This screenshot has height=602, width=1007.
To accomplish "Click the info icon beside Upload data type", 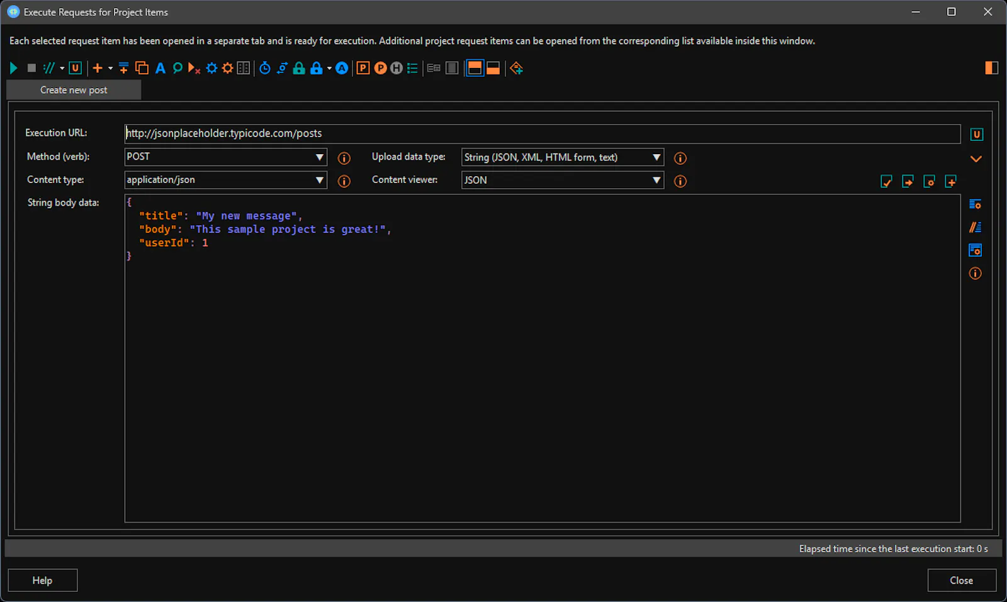I will coord(680,158).
